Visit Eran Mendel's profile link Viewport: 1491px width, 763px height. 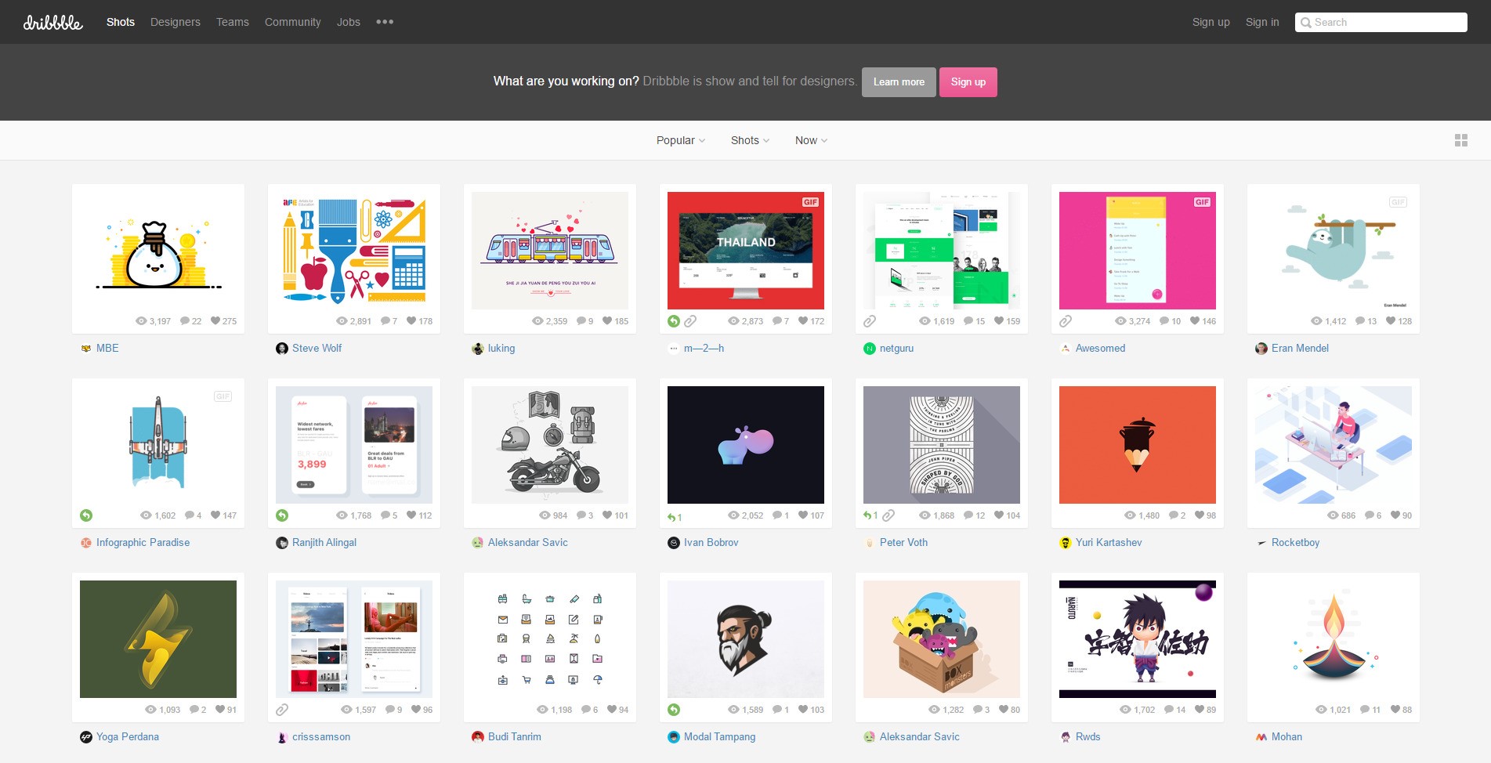tap(1300, 348)
